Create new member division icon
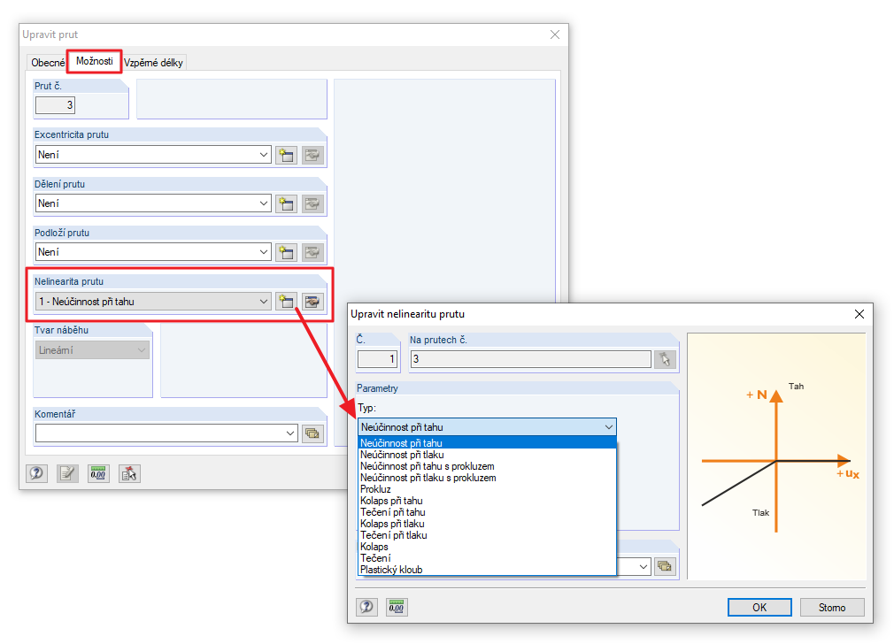Screen dimensions: 894x644 (x=286, y=203)
